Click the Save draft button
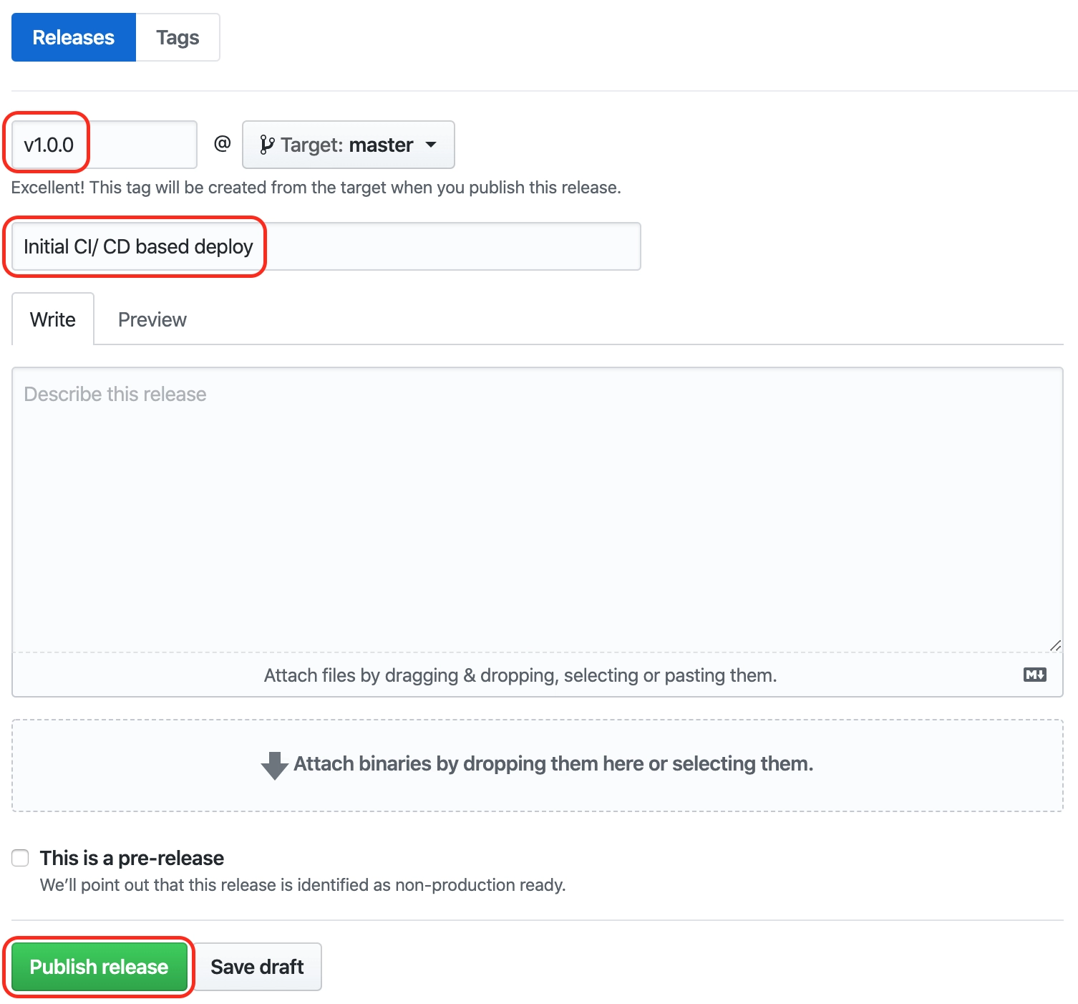The image size is (1078, 1004). click(x=257, y=966)
